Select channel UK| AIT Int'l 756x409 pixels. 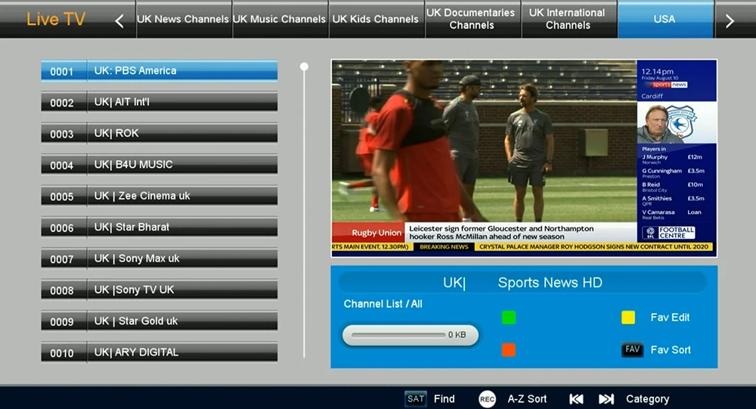pyautogui.click(x=159, y=102)
